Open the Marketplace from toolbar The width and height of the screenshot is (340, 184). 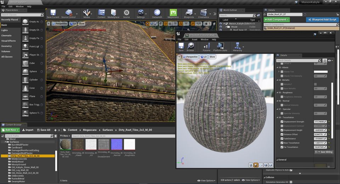coord(113,14)
